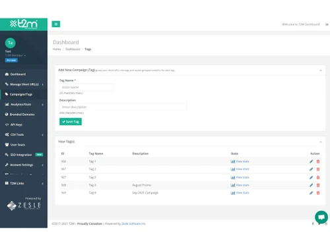Viewport: 330px width, 247px height.
Task: Open the T2M Member dropdown
Action: click(x=15, y=55)
